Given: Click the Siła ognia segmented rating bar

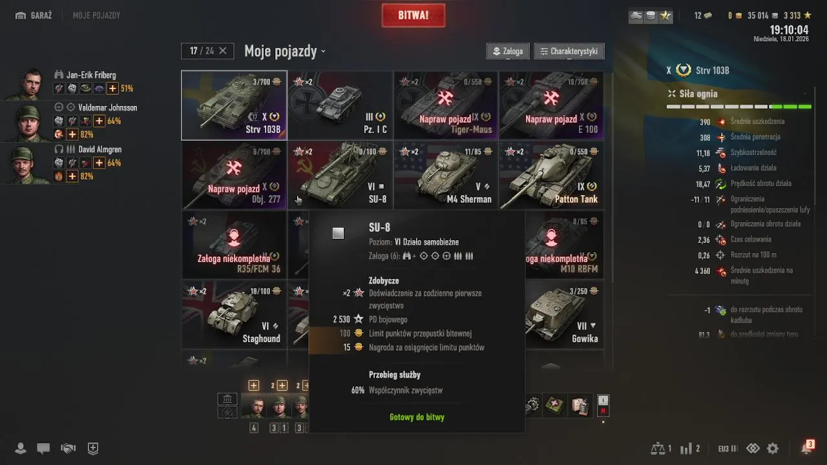Looking at the screenshot, I should [739, 107].
